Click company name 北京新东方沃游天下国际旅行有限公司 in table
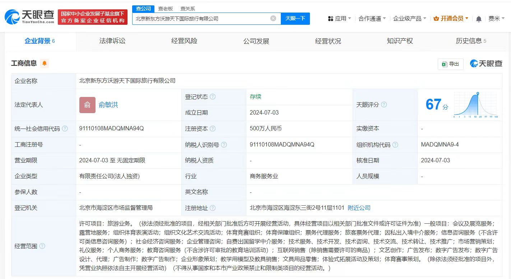The image size is (511, 279). [127, 81]
